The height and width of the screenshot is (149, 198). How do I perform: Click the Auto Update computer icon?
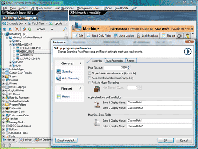point(116,36)
